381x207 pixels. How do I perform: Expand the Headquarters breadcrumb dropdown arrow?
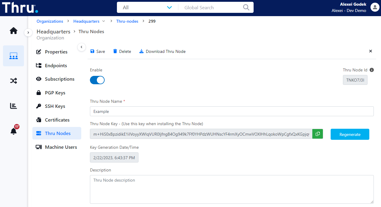(104, 21)
